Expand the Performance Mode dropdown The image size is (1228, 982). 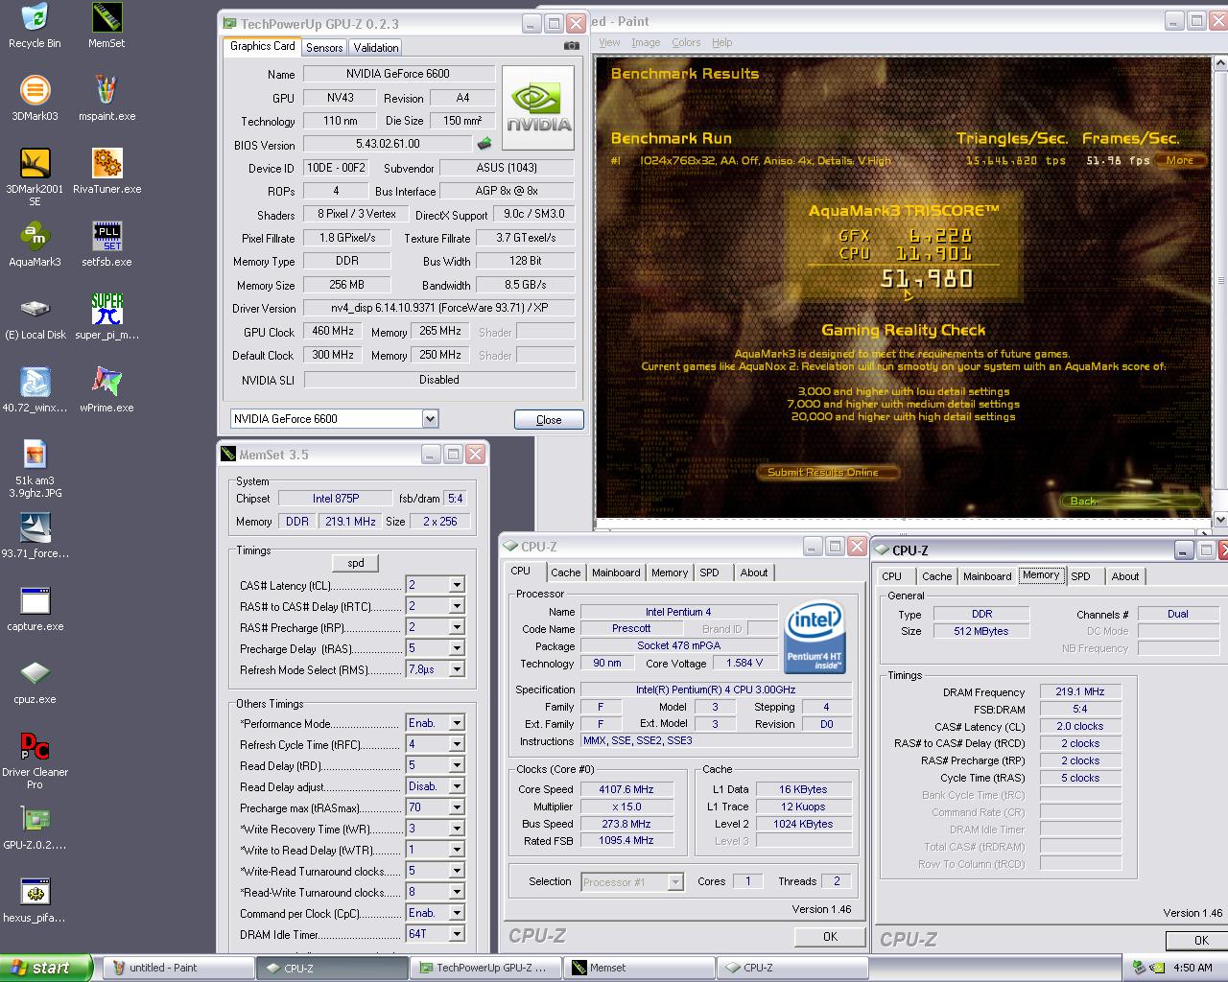tap(457, 723)
